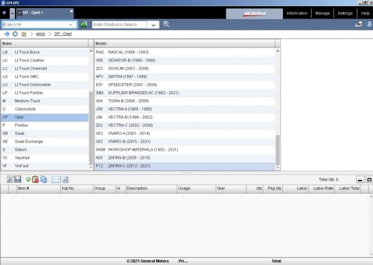
Task: Email the list with envelope icon
Action: coord(56,179)
